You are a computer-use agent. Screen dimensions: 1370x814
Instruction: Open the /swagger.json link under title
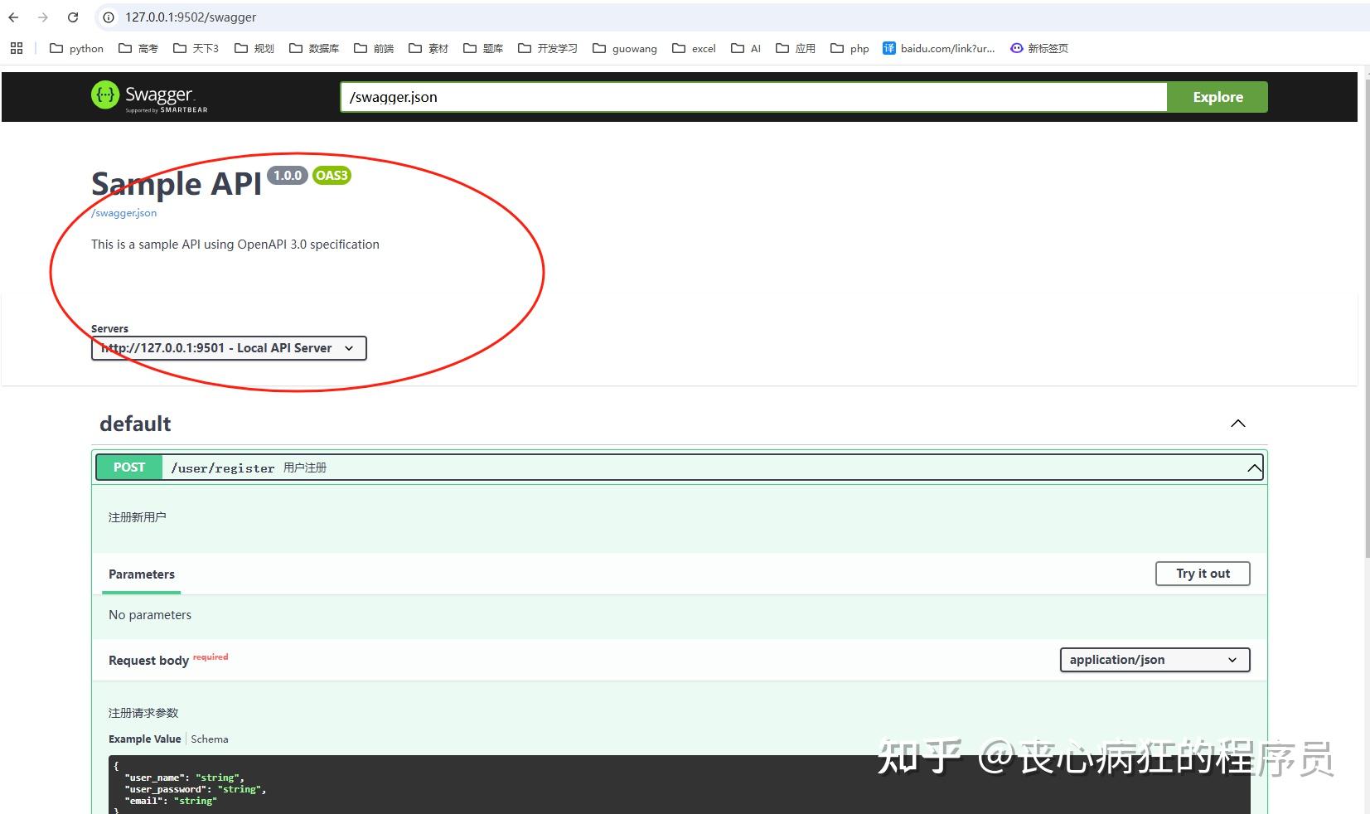tap(123, 213)
